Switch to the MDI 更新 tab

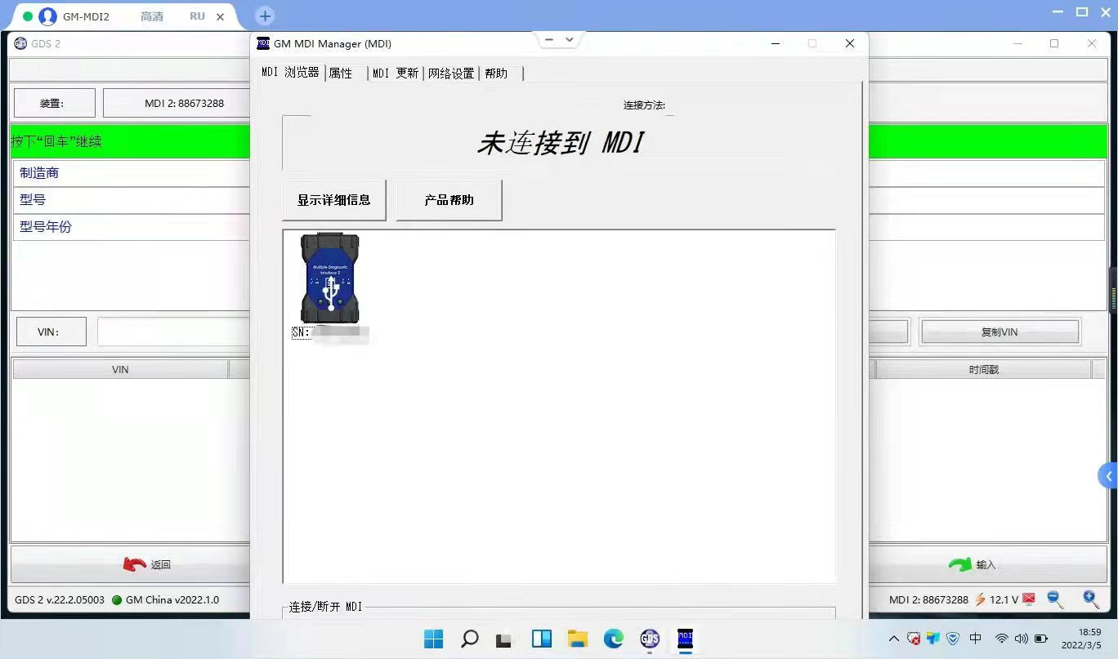(x=396, y=73)
